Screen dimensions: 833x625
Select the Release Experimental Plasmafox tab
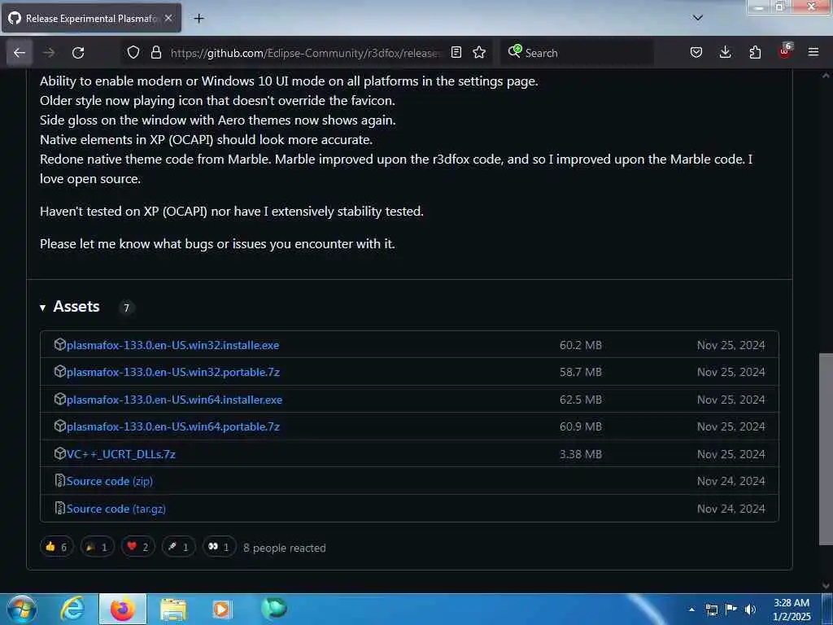(91, 18)
